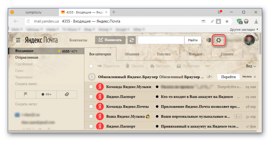Click the green shield extension icon
The image size is (270, 141).
pos(239,21)
